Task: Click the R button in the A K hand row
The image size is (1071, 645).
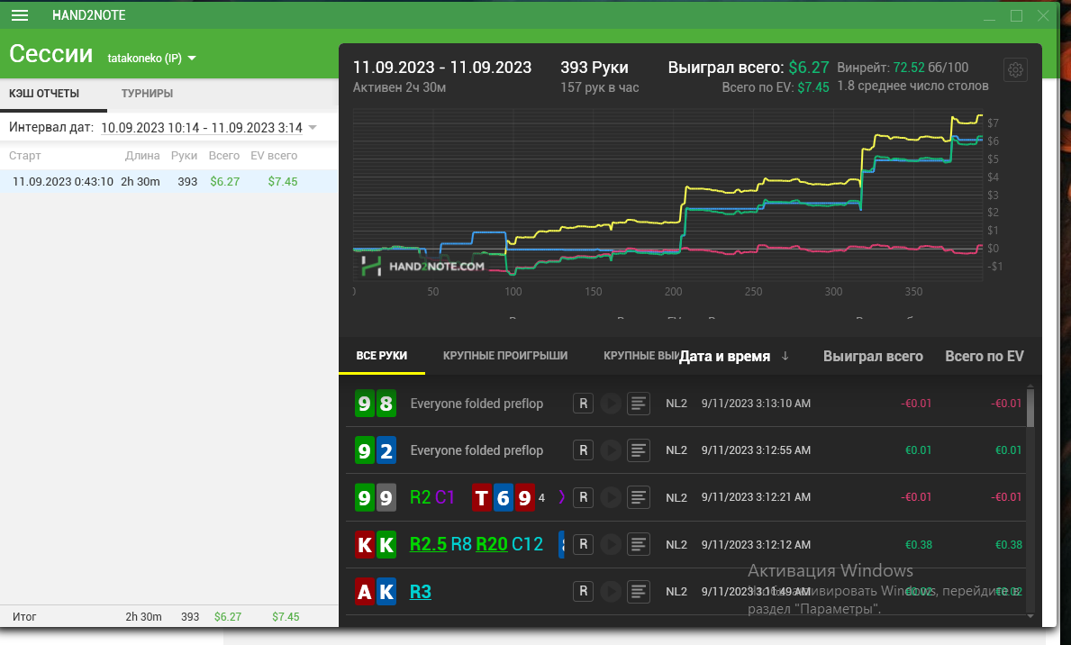Action: click(x=584, y=591)
